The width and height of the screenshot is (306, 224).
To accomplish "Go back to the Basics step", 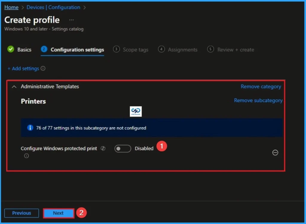I will (x=23, y=49).
